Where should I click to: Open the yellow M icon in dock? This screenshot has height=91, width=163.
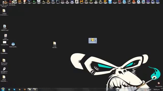[81, 2]
